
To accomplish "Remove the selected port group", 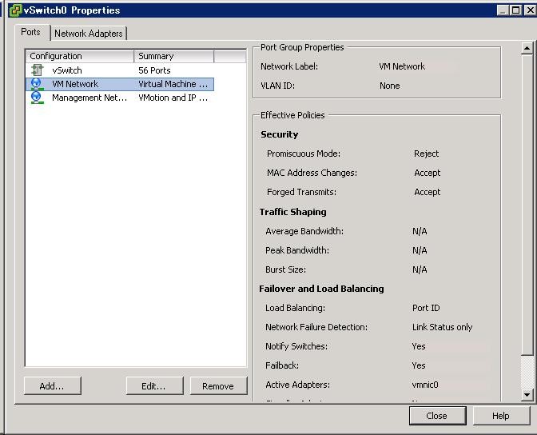I will 218,386.
